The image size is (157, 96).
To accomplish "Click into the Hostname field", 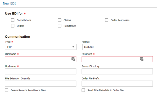I will pos(41,71).
